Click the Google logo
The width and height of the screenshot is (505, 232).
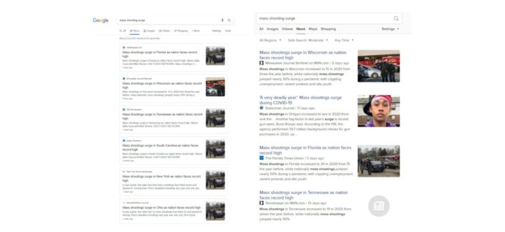pos(100,21)
